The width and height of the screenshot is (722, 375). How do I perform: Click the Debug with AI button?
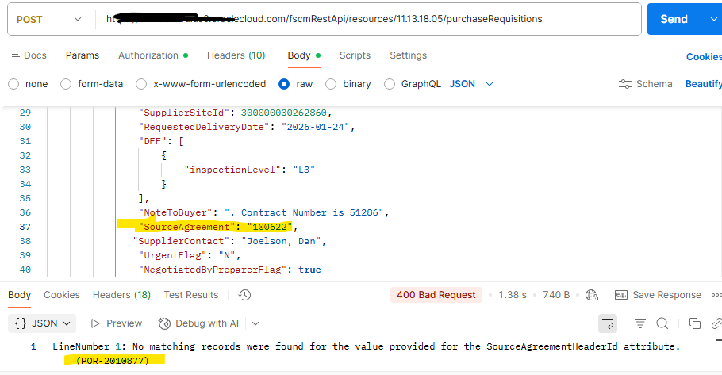point(198,323)
